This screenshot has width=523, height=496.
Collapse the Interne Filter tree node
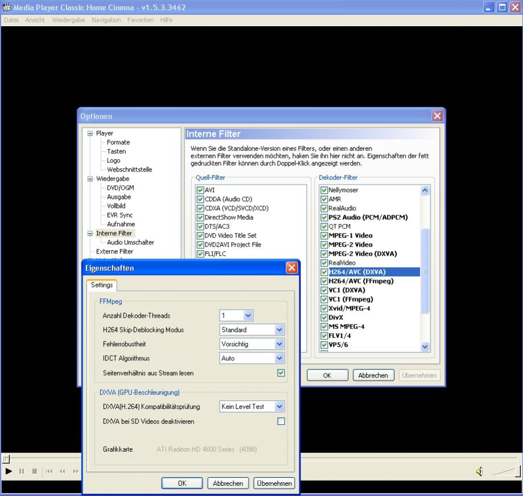click(x=90, y=233)
